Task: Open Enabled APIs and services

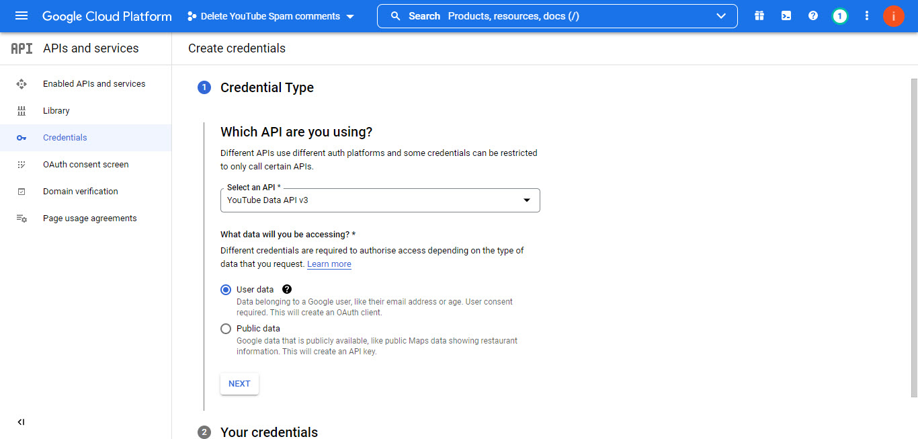Action: [85, 84]
